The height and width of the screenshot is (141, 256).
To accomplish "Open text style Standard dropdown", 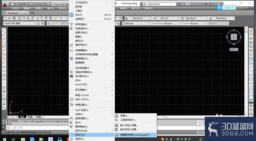I will pyautogui.click(x=140, y=18).
